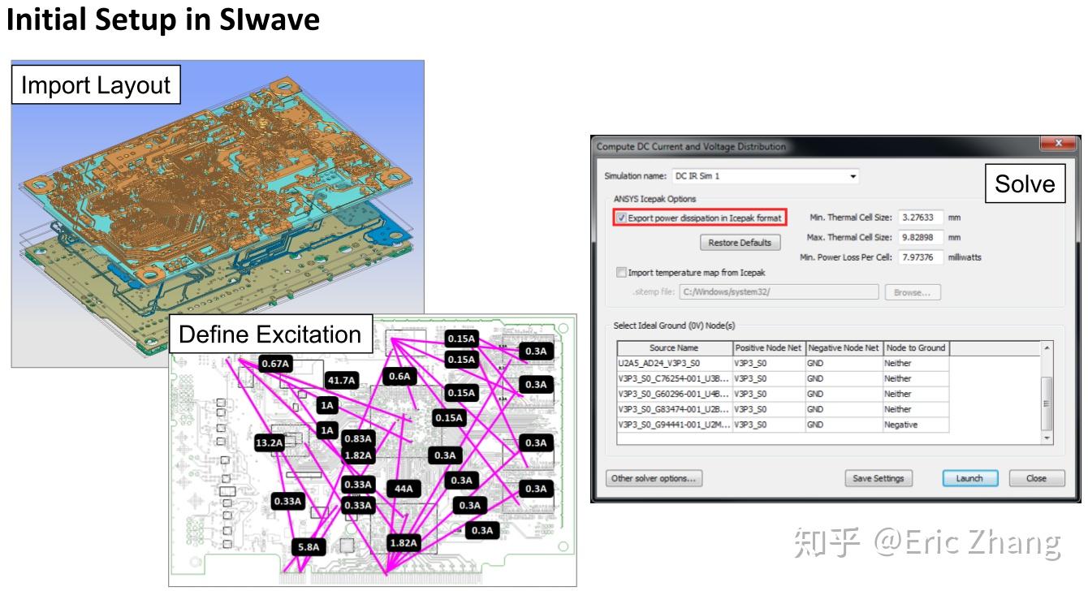Select the V3P3_S0_G94441-001_U2M source row
Screen dimensions: 1088x591
tap(783, 425)
